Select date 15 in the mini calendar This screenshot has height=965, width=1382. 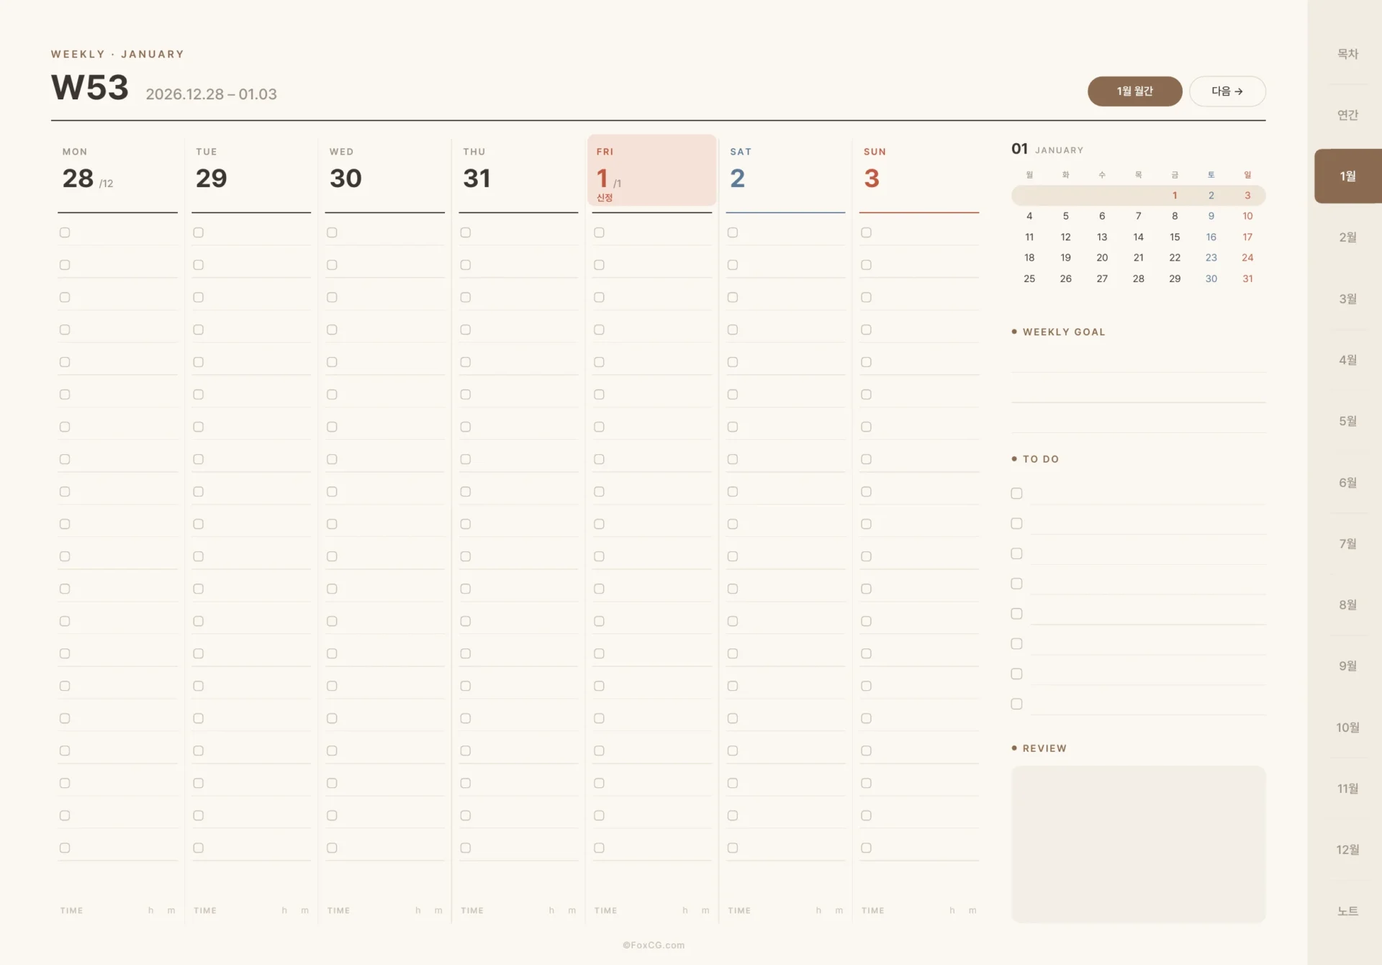coord(1175,237)
